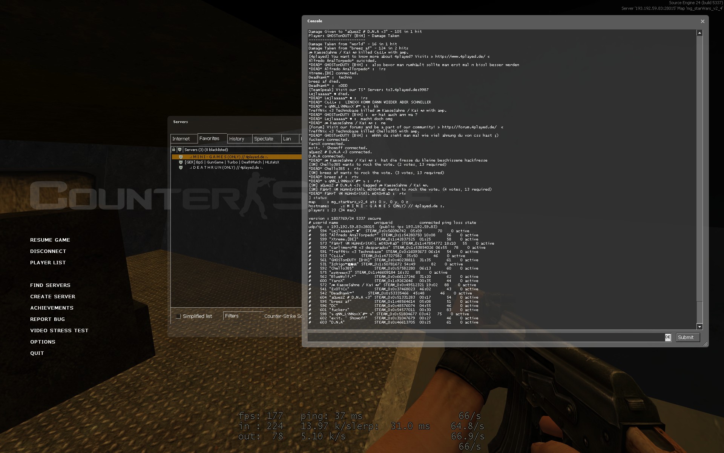The image size is (724, 453).
Task: Click the 'hostname' line in console status
Action: point(376,206)
